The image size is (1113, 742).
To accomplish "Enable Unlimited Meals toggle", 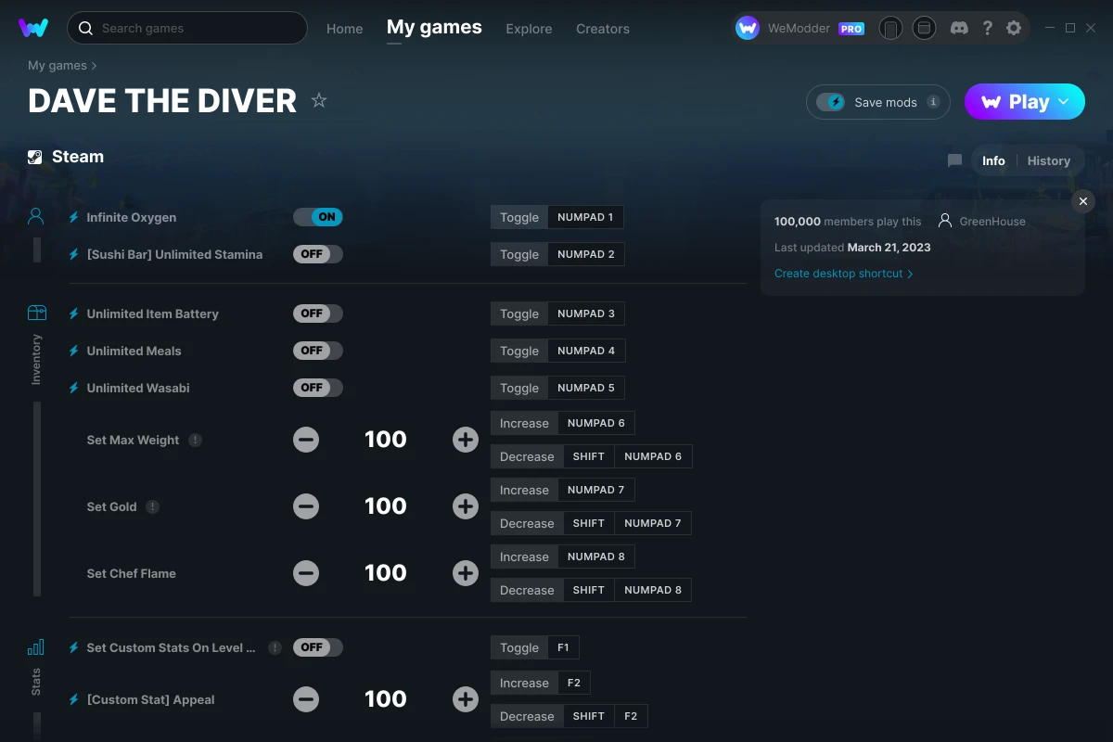I will pos(318,351).
